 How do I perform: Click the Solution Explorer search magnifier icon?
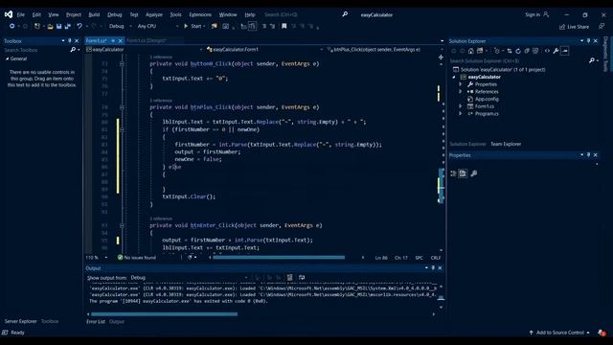click(x=592, y=60)
